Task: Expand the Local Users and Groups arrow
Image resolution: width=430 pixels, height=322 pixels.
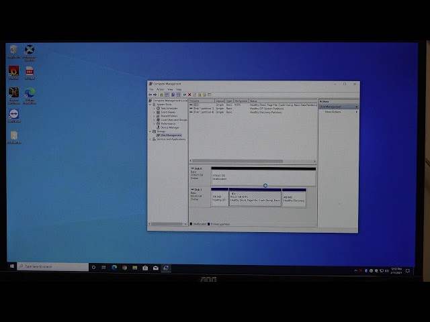Action: coord(154,119)
